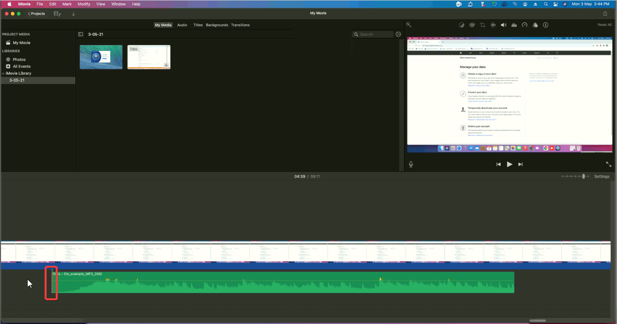Screen dimensions: 617x324
Task: Open the Noise Reduction and Equalizer controls
Action: pyautogui.click(x=514, y=24)
